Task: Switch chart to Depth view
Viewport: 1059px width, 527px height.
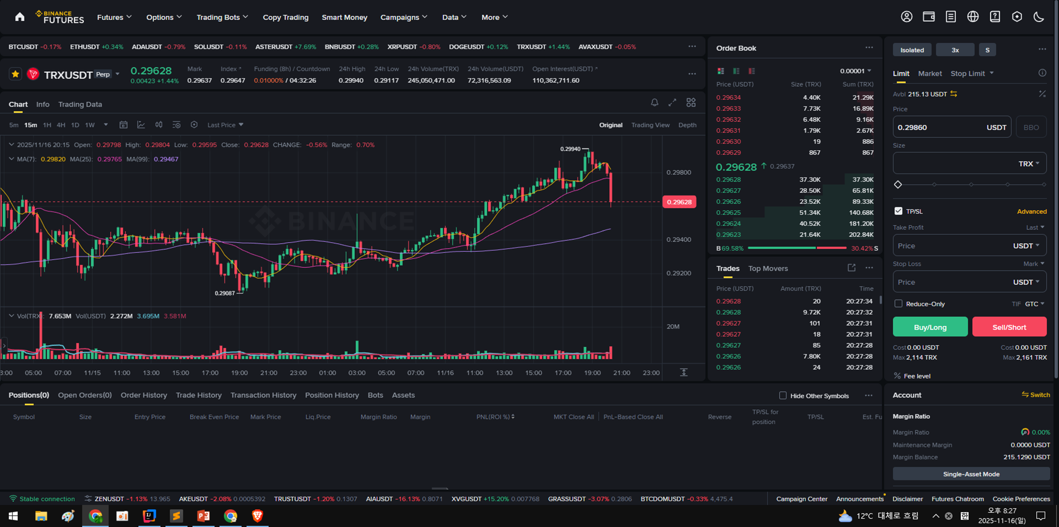Action: click(x=687, y=125)
